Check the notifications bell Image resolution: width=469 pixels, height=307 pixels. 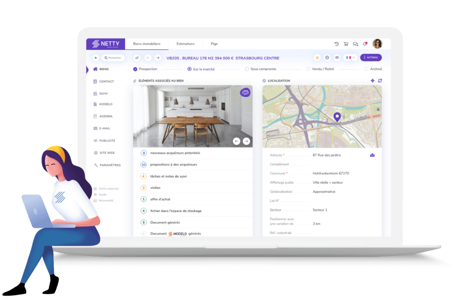click(x=365, y=44)
